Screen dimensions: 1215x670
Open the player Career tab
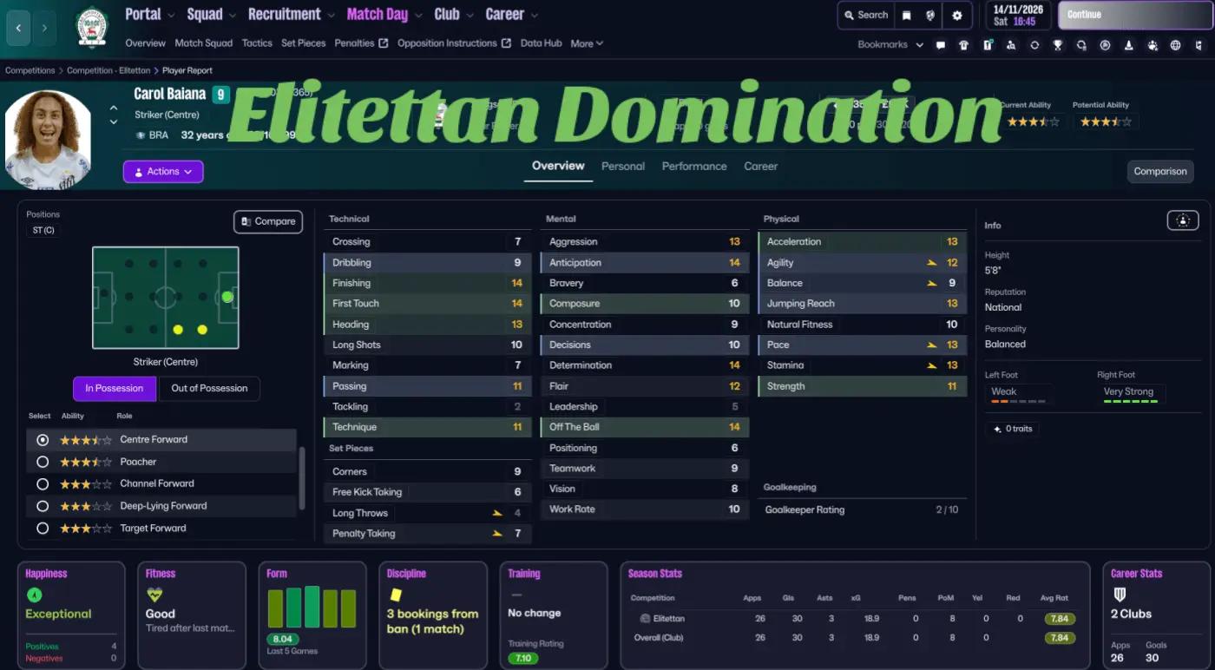760,166
